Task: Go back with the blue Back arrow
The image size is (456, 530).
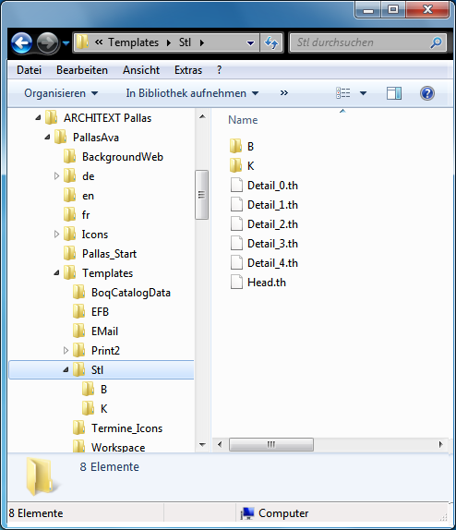Action: (x=21, y=42)
